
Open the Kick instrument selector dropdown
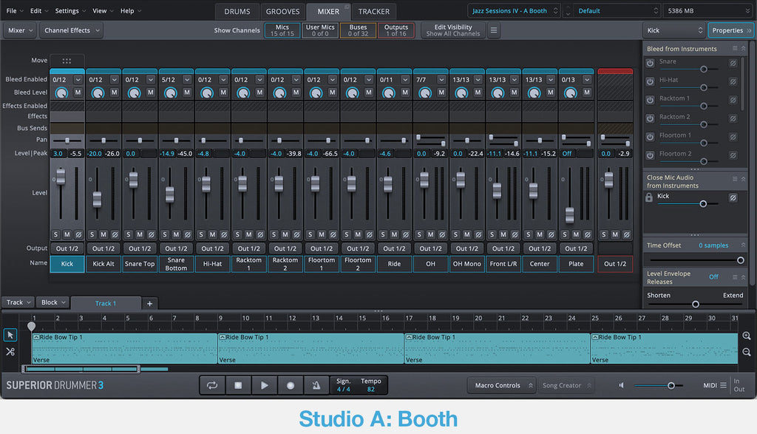pos(674,30)
